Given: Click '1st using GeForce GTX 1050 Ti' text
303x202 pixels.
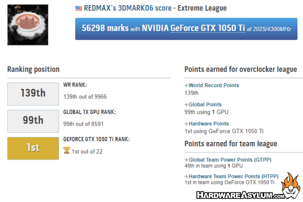Looking at the screenshot, I should [224, 131].
